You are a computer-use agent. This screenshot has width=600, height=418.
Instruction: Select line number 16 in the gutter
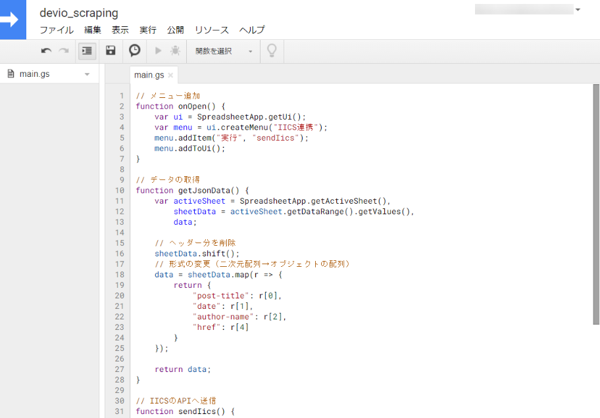coord(120,253)
